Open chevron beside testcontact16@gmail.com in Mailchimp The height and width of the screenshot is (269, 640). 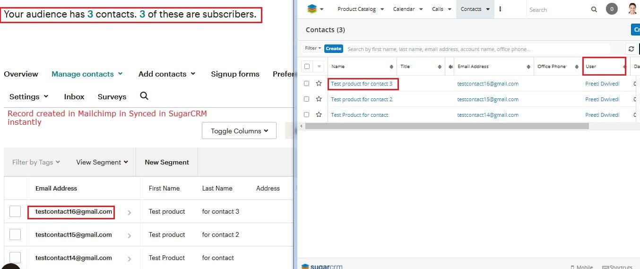click(x=129, y=213)
